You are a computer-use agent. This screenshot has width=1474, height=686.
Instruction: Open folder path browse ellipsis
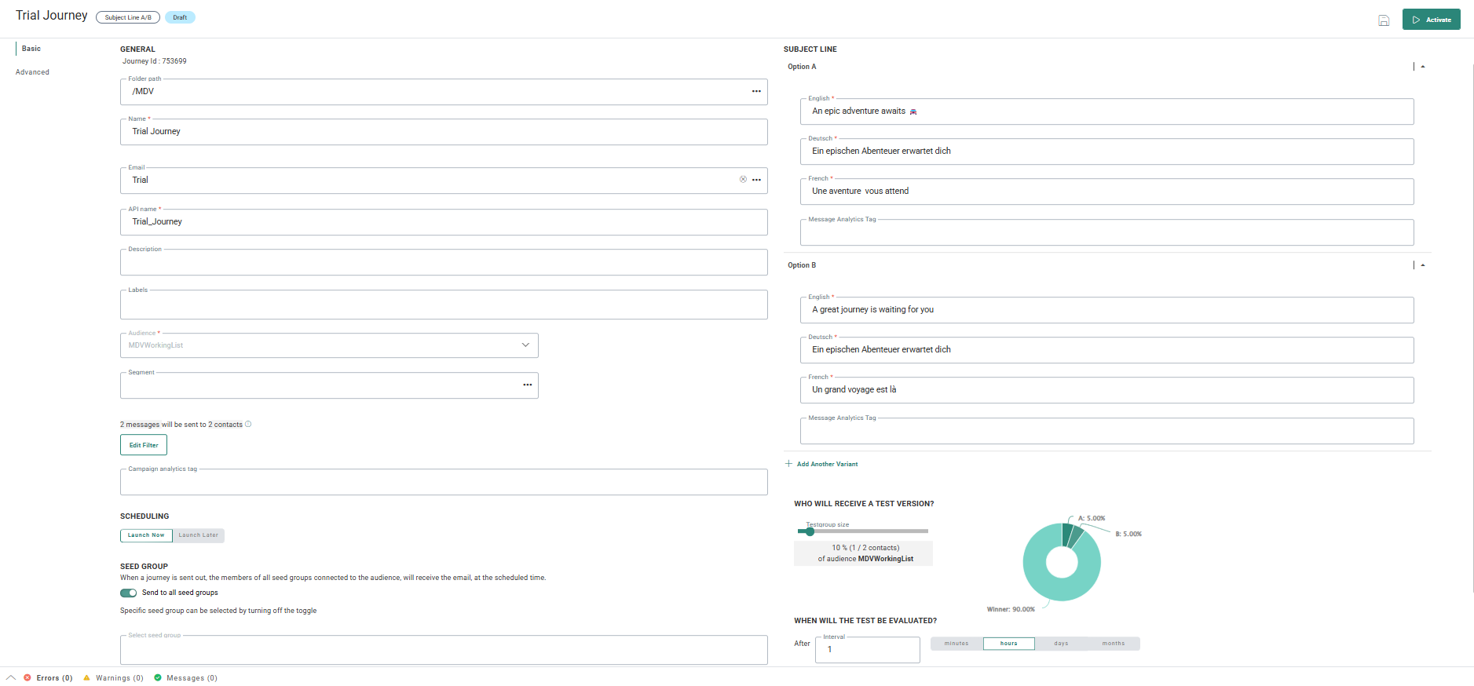point(756,92)
